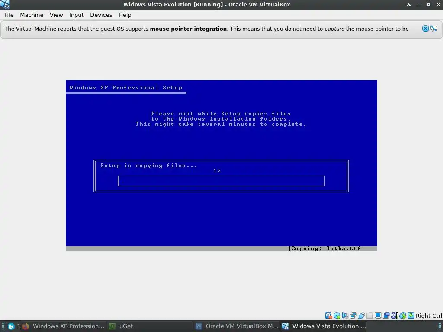Open the Devices menu

click(101, 15)
